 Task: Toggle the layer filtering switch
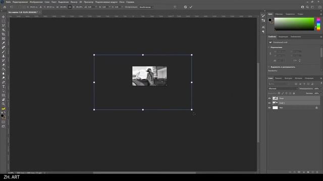point(321,83)
